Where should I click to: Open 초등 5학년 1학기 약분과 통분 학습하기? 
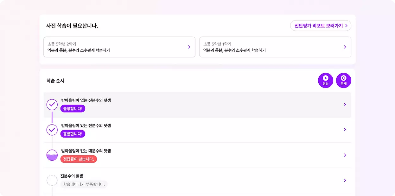click(x=275, y=47)
